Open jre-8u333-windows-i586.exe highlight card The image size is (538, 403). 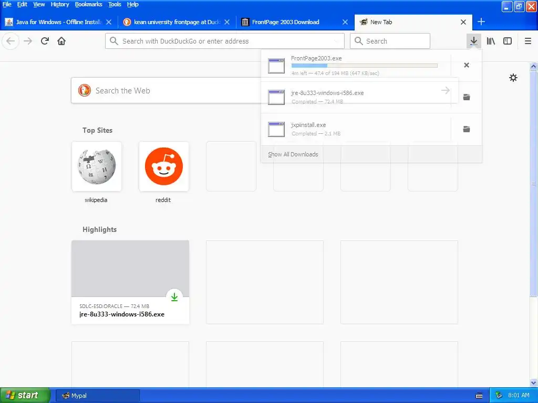(130, 282)
